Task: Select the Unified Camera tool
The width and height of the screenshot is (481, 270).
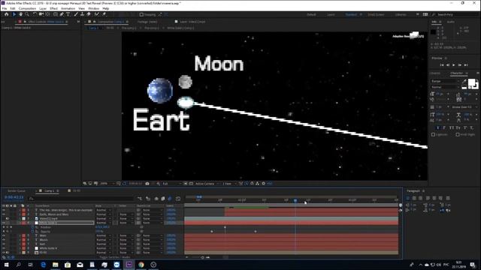Action: [x=41, y=14]
